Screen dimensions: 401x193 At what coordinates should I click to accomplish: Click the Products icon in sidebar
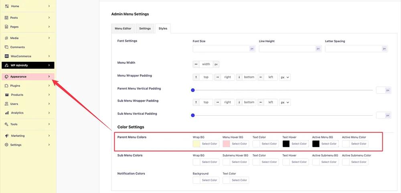[7, 95]
